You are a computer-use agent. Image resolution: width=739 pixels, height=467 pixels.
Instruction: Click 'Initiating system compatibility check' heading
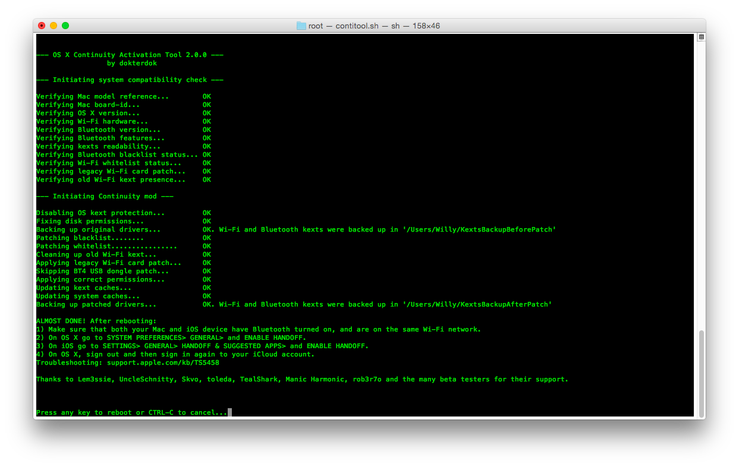tap(130, 80)
